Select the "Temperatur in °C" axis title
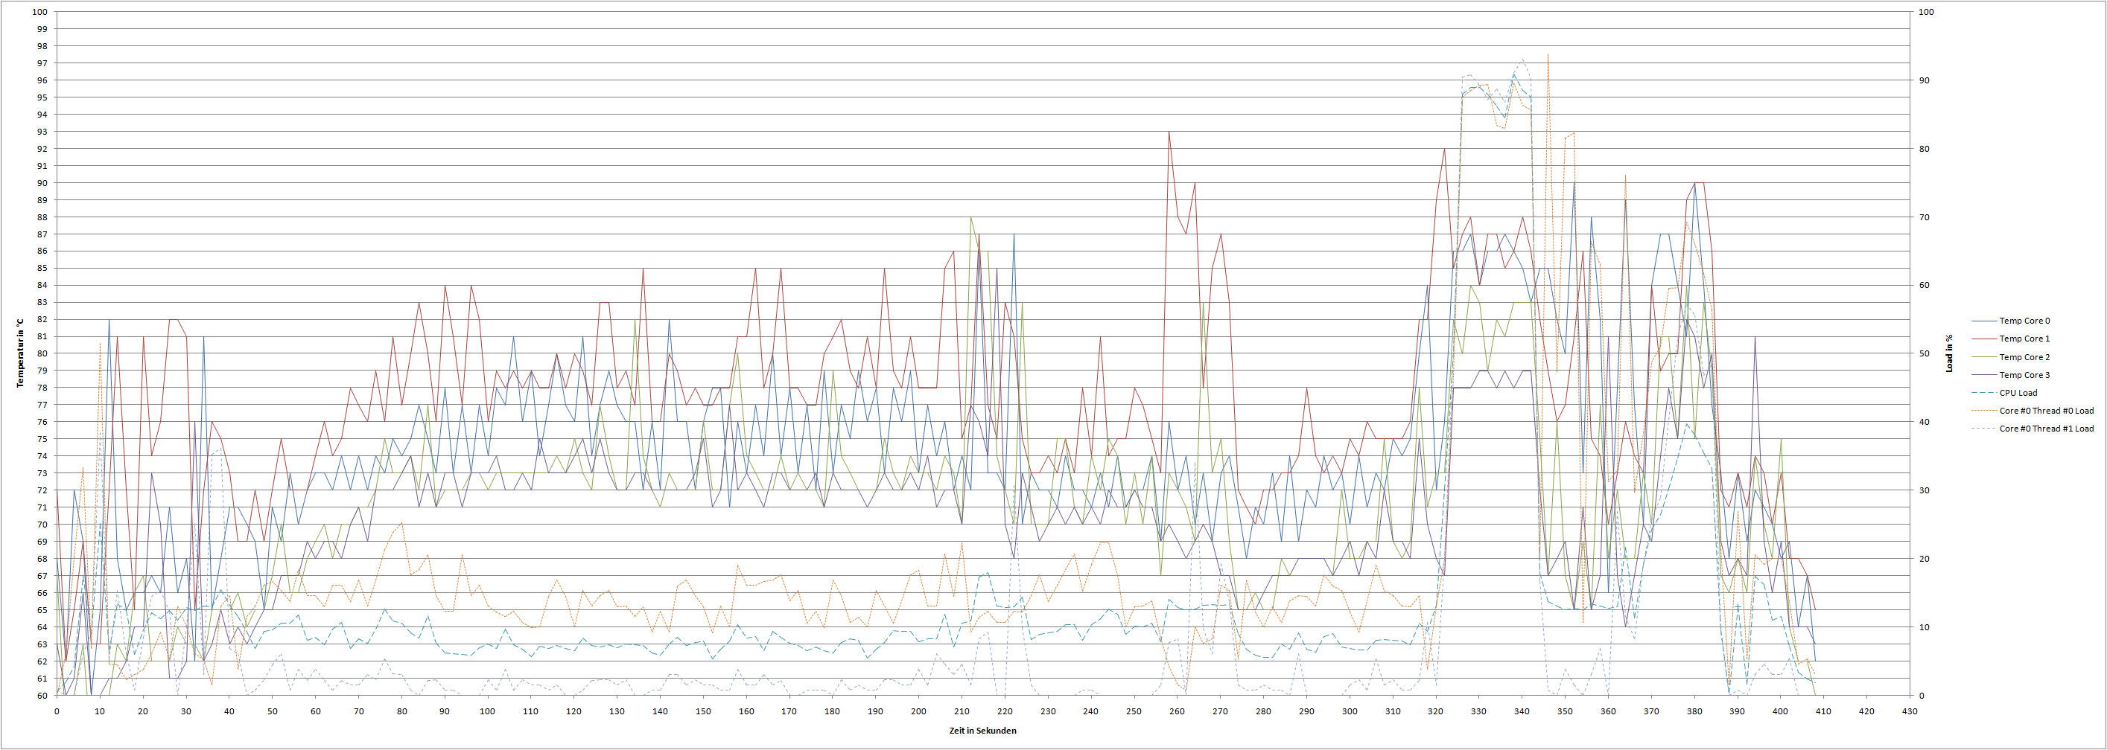 coord(20,353)
